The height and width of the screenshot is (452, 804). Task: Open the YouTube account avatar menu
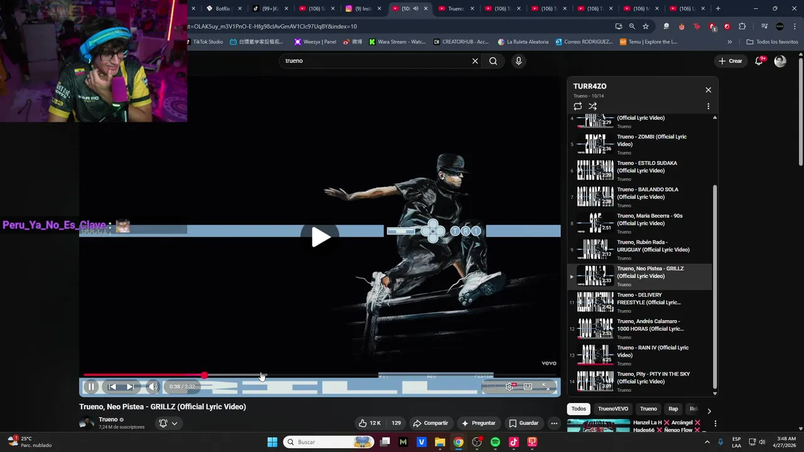click(x=780, y=61)
